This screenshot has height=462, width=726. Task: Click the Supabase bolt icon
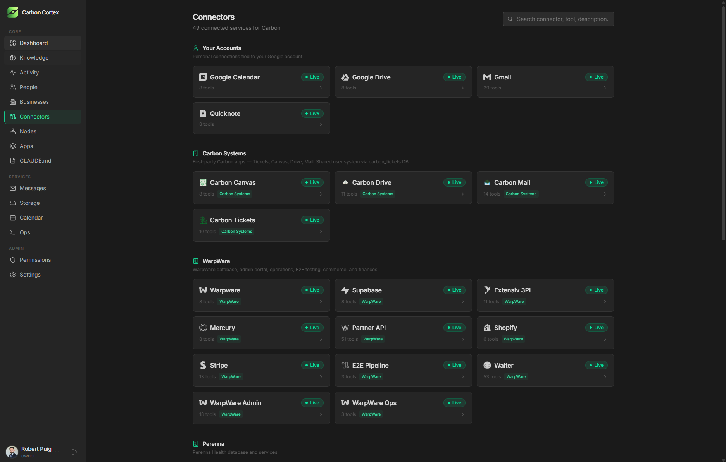345,290
